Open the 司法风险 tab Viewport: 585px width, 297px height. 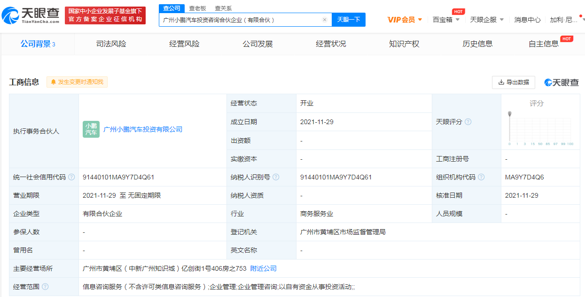pyautogui.click(x=111, y=44)
